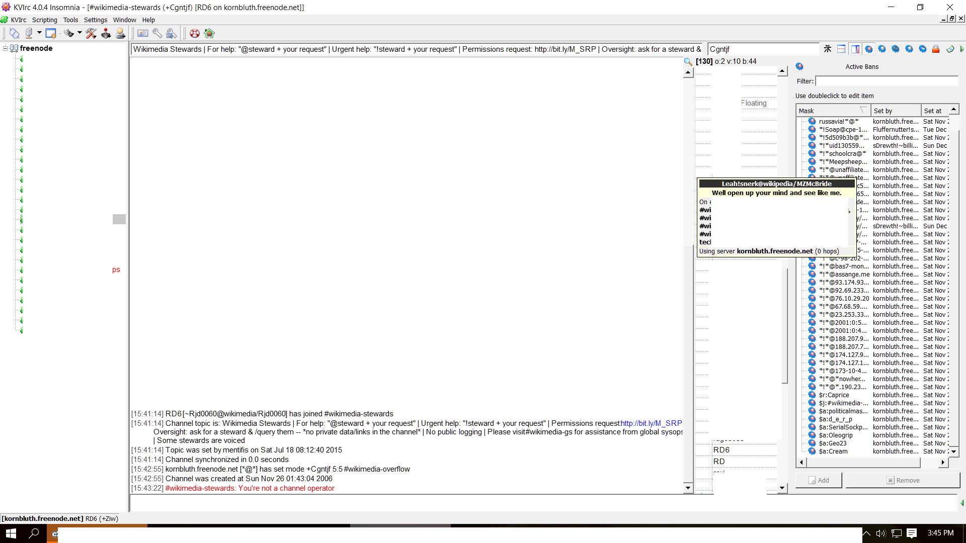Open the Scripting menu
The image size is (966, 543).
pyautogui.click(x=44, y=20)
